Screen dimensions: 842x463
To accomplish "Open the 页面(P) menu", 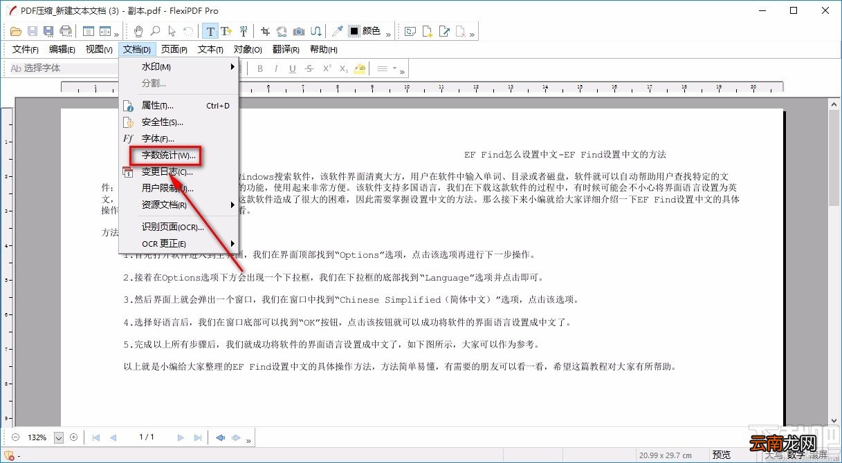I will click(174, 50).
